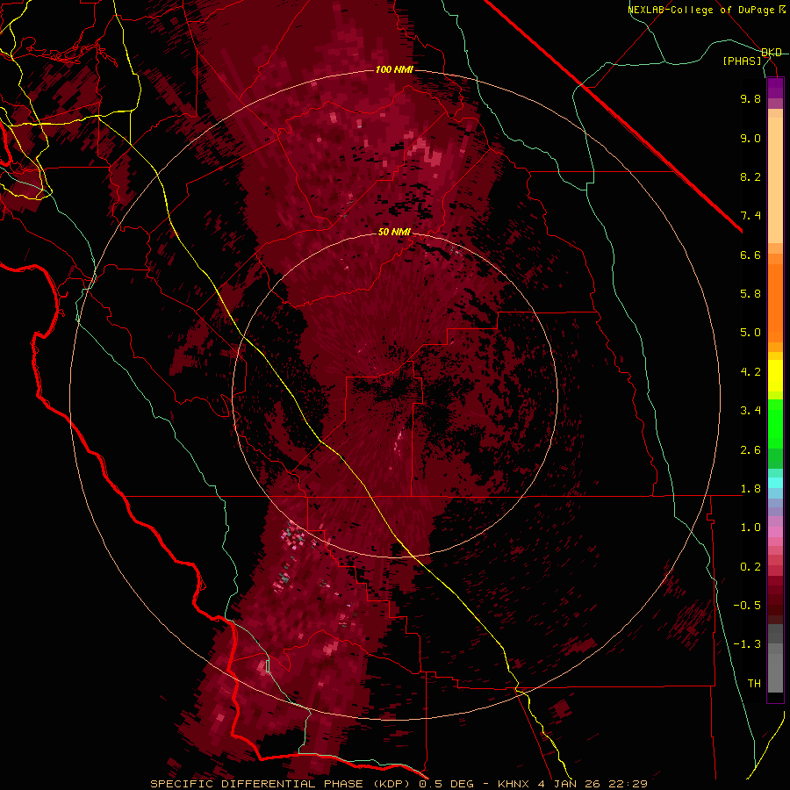Click the 2.6 legend value
Viewport: 790px width, 790px height.
pyautogui.click(x=750, y=450)
